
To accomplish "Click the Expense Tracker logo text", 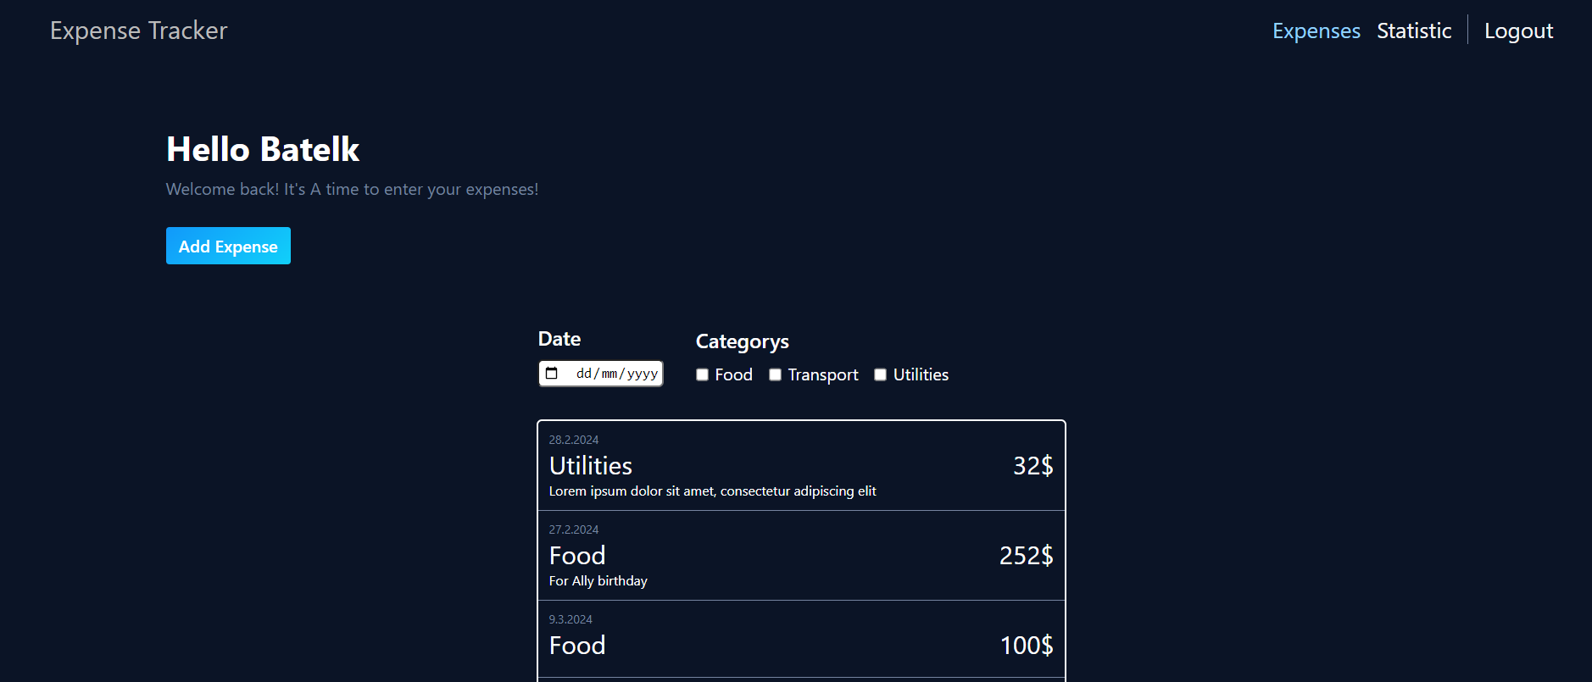I will (138, 30).
